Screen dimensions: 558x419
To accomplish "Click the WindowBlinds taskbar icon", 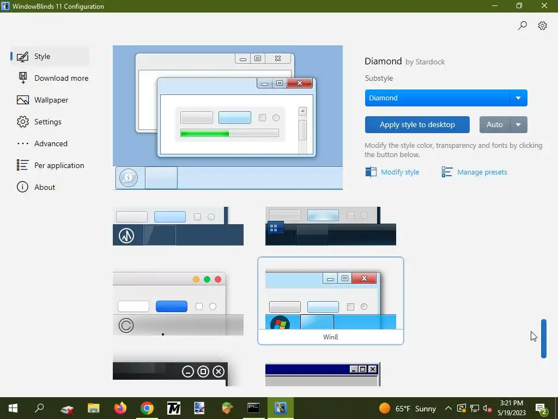I will point(281,408).
